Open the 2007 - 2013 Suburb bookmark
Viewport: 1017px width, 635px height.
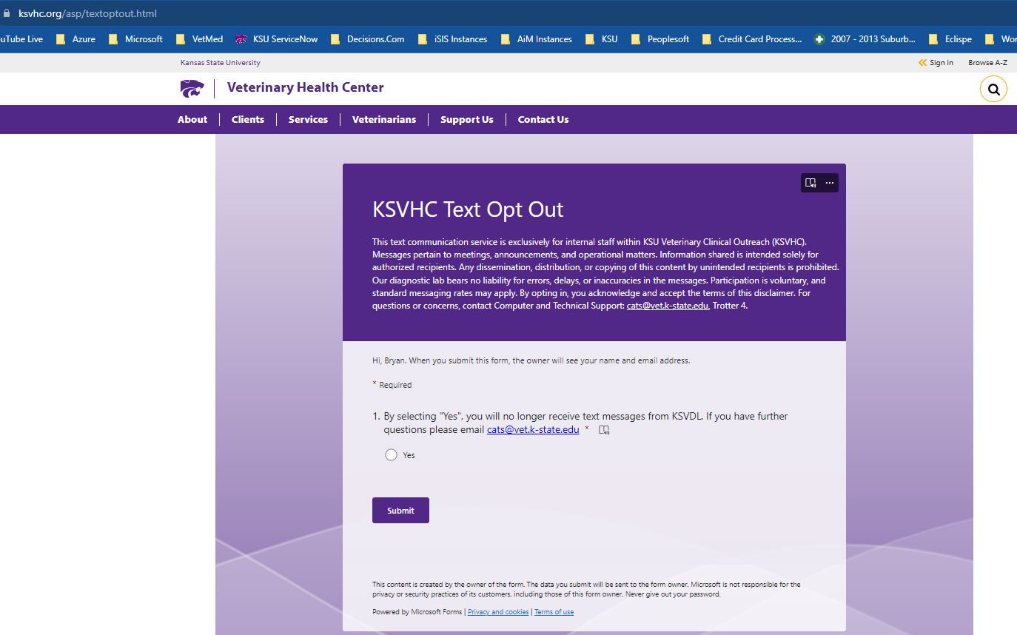865,39
